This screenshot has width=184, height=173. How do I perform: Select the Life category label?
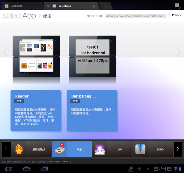[120, 149]
